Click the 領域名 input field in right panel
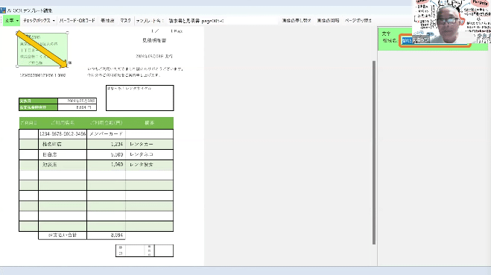The width and height of the screenshot is (491, 275). 435,41
